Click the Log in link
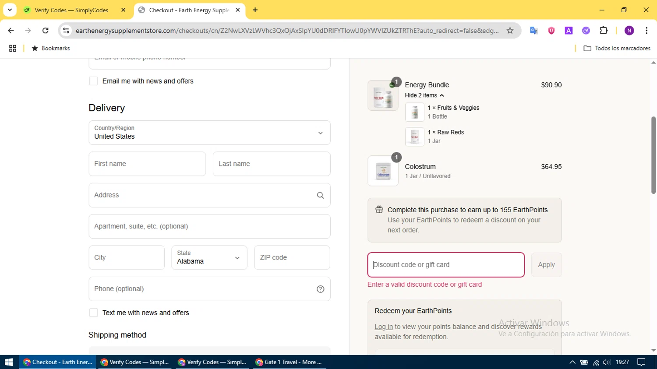 [384, 327]
